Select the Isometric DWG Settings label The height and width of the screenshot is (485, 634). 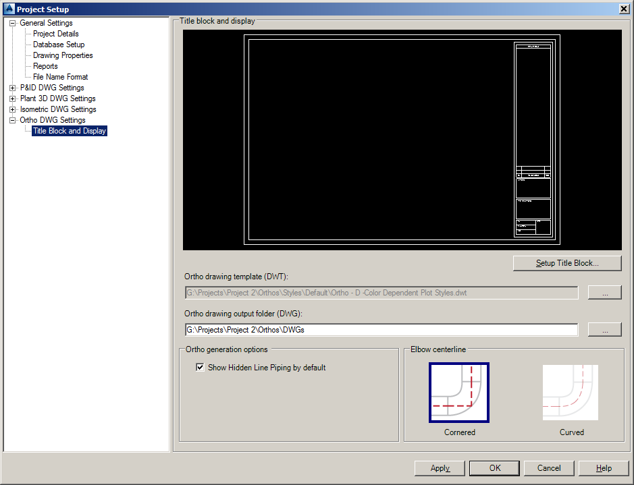[58, 109]
